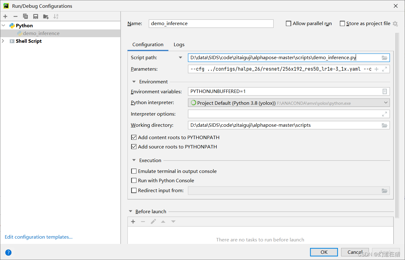Screen dimensions: 405x260
Task: Collapse the Environment section
Action: pyautogui.click(x=134, y=82)
